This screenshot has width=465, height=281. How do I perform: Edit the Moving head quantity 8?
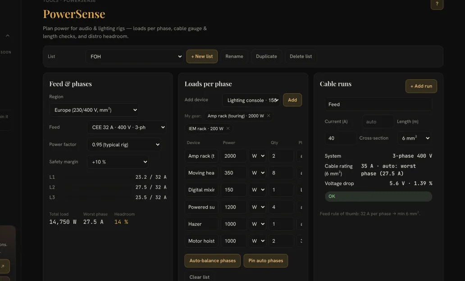coord(281,173)
